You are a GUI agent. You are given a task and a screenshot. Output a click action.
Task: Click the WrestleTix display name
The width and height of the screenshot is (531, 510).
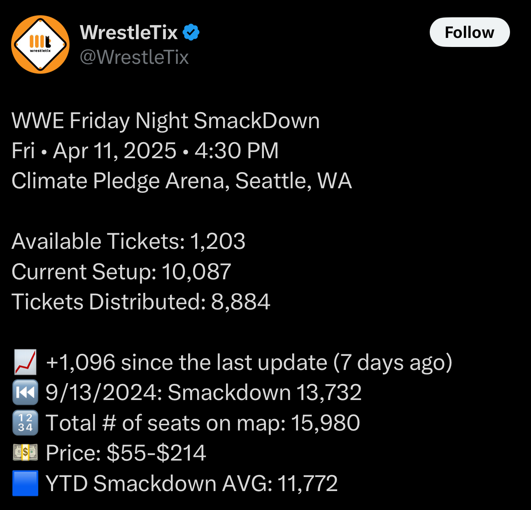tap(129, 32)
